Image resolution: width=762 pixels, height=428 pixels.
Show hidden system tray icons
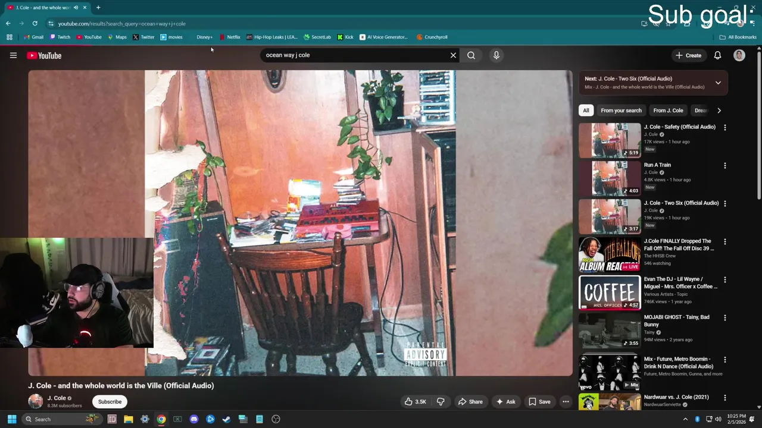click(685, 419)
